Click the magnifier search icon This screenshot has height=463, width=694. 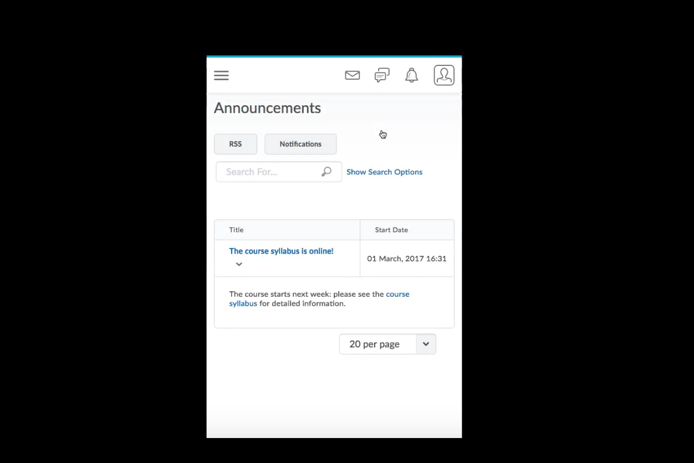326,172
